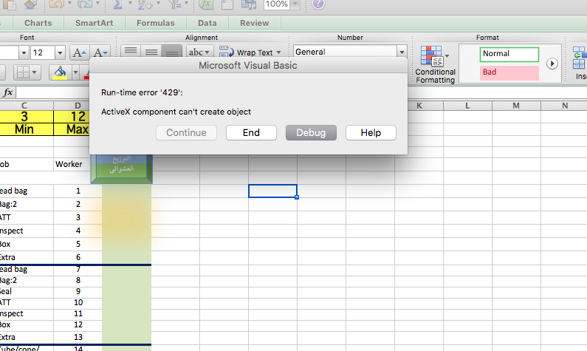Image resolution: width=587 pixels, height=351 pixels.
Task: Click End in the Visual Basic dialog
Action: [251, 132]
